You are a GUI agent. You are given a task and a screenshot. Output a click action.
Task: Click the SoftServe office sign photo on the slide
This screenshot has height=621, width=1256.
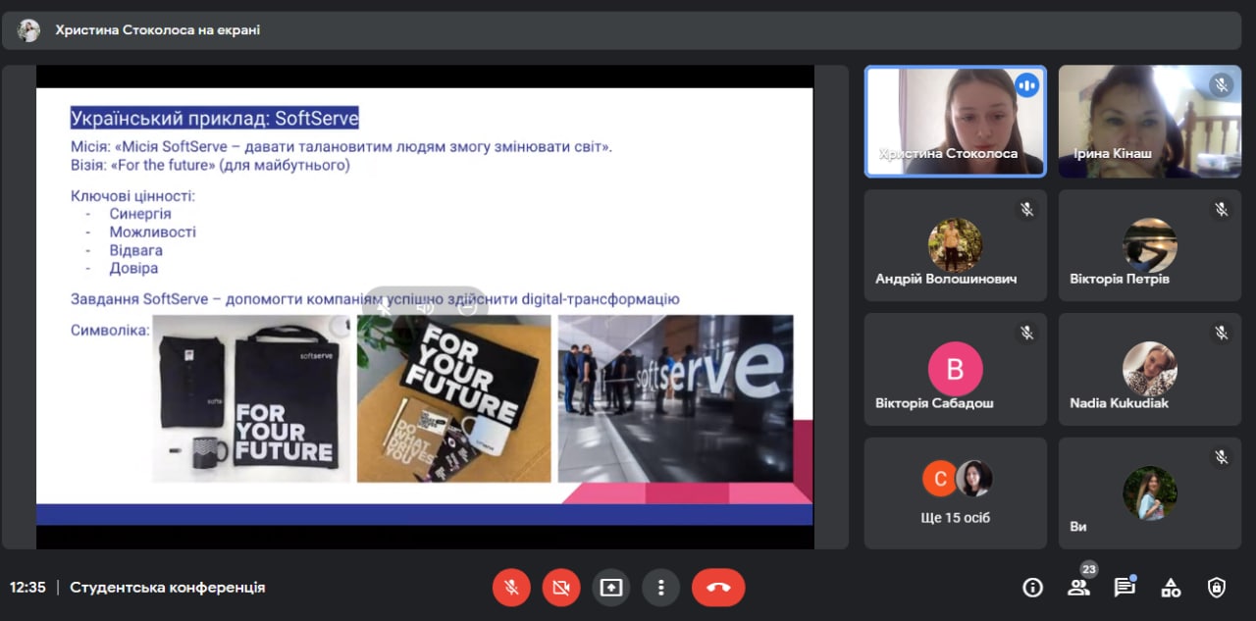pyautogui.click(x=675, y=398)
